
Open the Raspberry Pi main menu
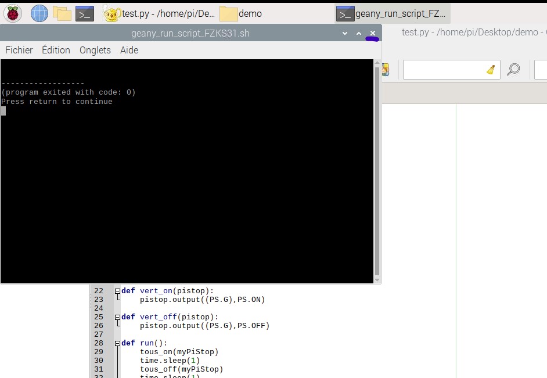pyautogui.click(x=13, y=13)
